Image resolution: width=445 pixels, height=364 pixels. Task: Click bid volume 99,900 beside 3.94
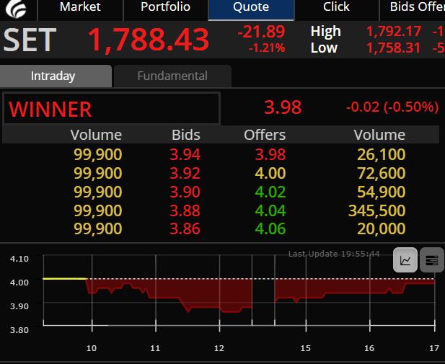point(98,155)
